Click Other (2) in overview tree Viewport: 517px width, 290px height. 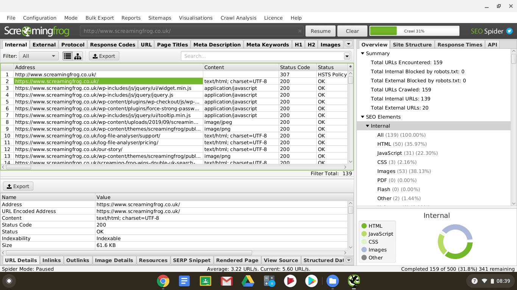[399, 198]
